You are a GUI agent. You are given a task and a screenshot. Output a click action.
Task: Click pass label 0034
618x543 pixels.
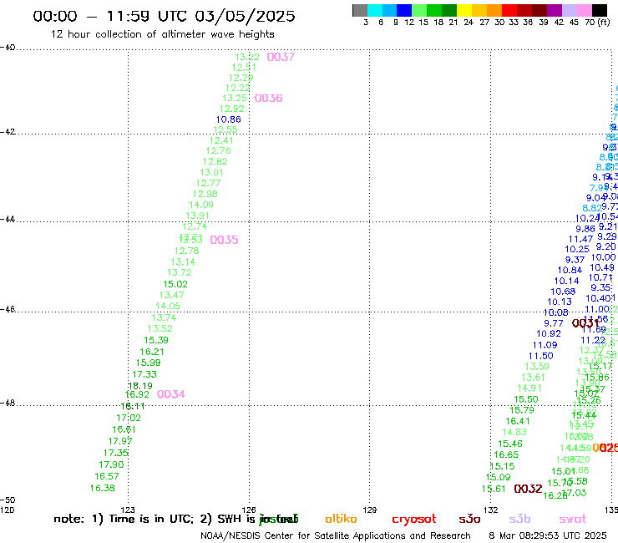171,394
